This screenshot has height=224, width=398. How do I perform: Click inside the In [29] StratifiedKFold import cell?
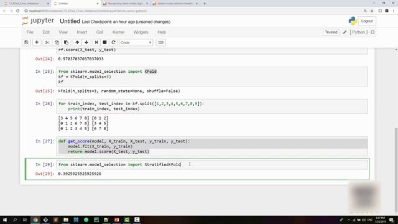(212, 164)
